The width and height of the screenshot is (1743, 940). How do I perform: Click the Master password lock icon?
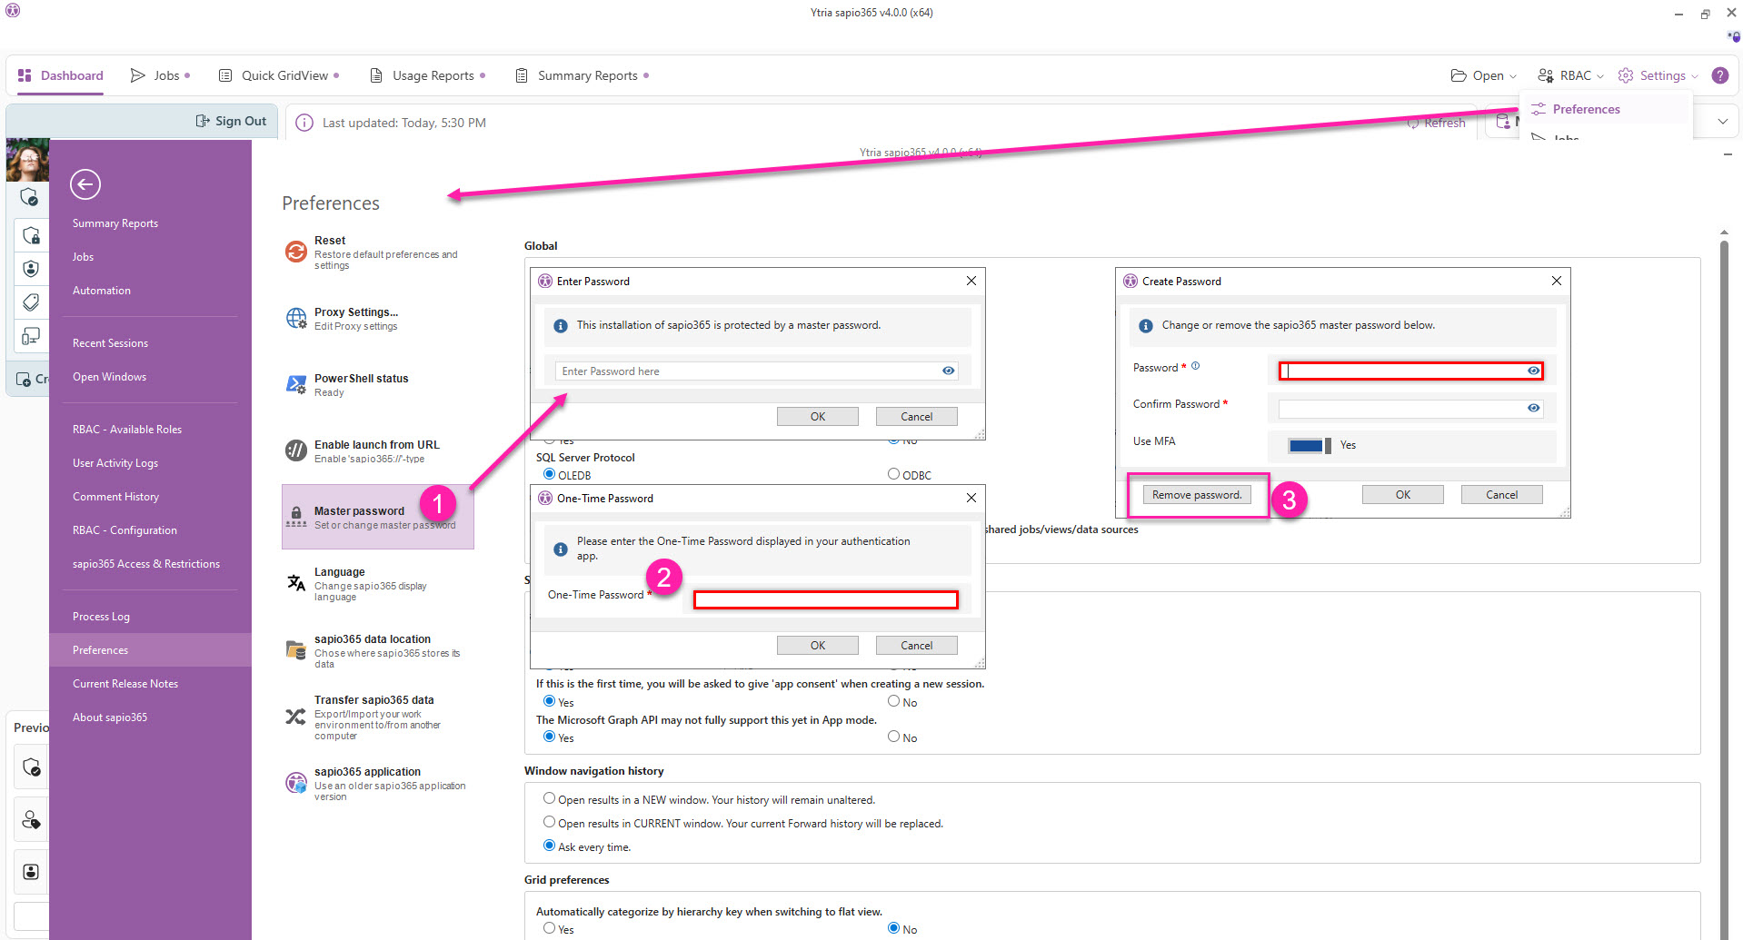(x=296, y=518)
